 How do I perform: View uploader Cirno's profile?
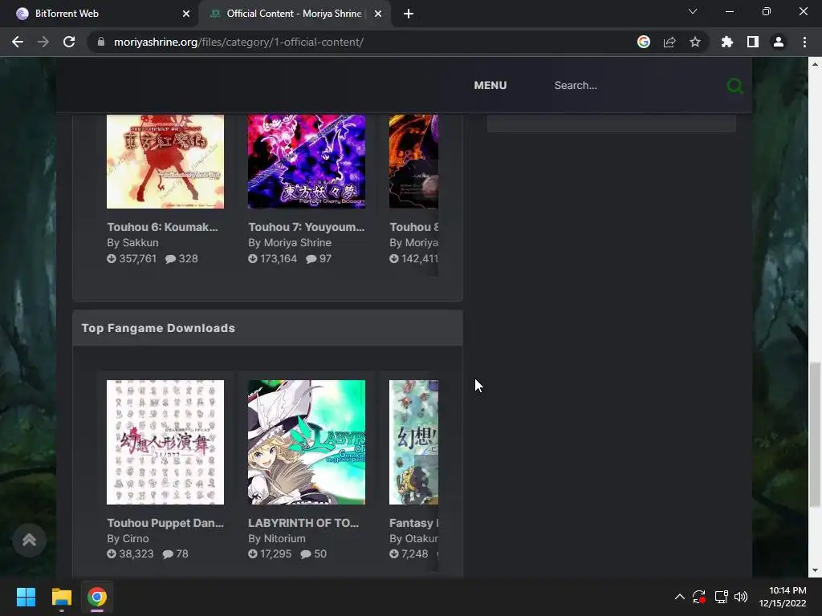135,538
